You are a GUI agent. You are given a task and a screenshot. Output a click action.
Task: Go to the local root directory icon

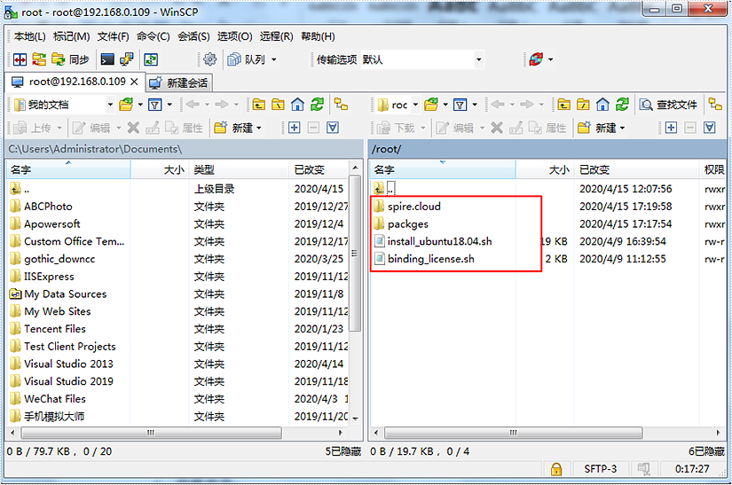tap(279, 105)
